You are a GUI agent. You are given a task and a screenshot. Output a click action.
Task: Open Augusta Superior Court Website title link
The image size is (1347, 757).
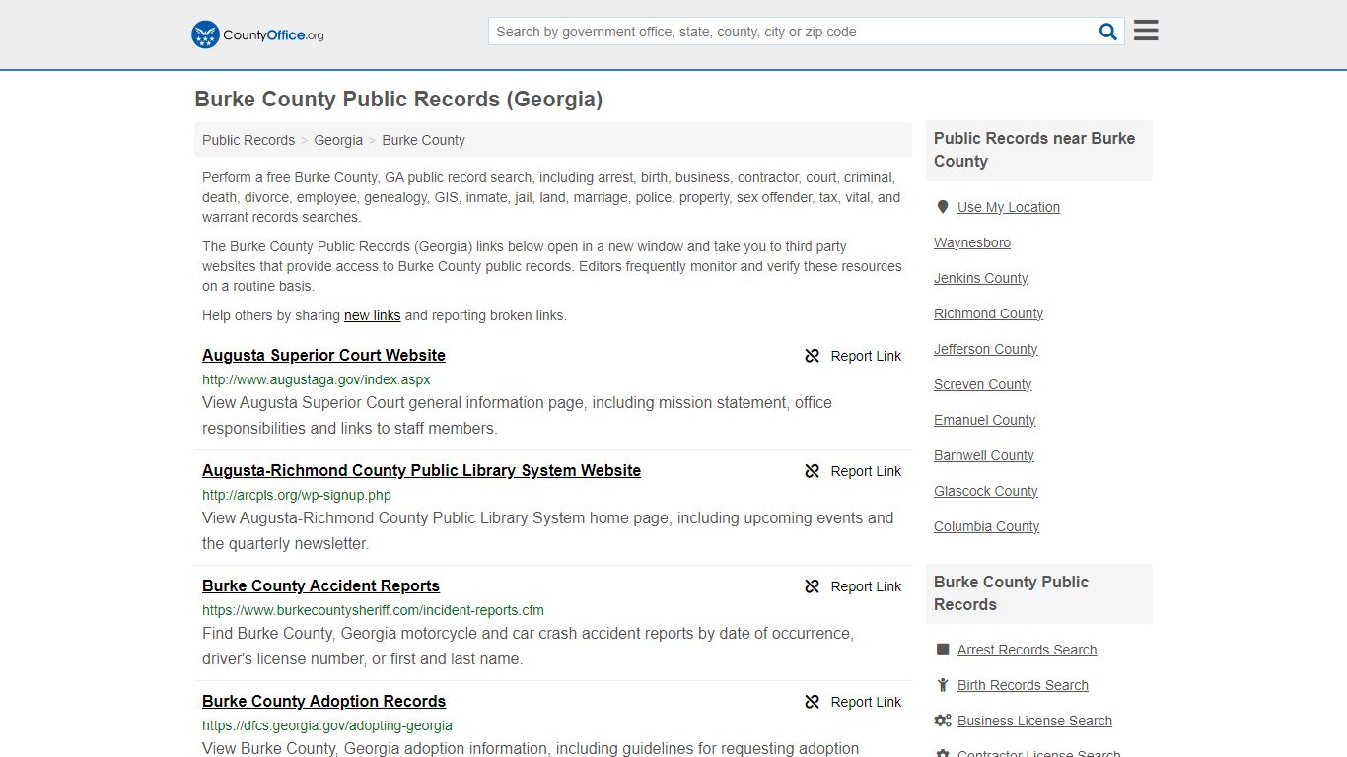(323, 355)
